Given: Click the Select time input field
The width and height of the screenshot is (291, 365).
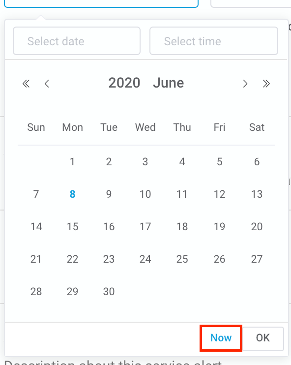Looking at the screenshot, I should [214, 41].
